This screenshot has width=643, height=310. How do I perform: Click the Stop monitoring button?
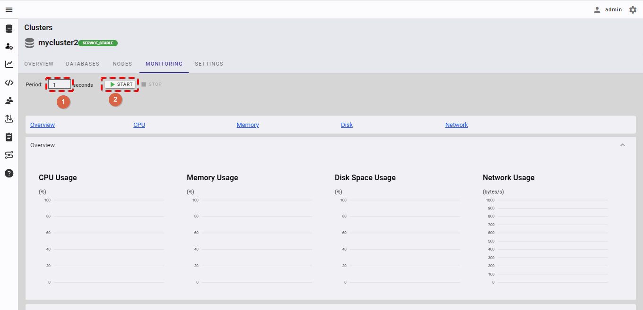(151, 84)
